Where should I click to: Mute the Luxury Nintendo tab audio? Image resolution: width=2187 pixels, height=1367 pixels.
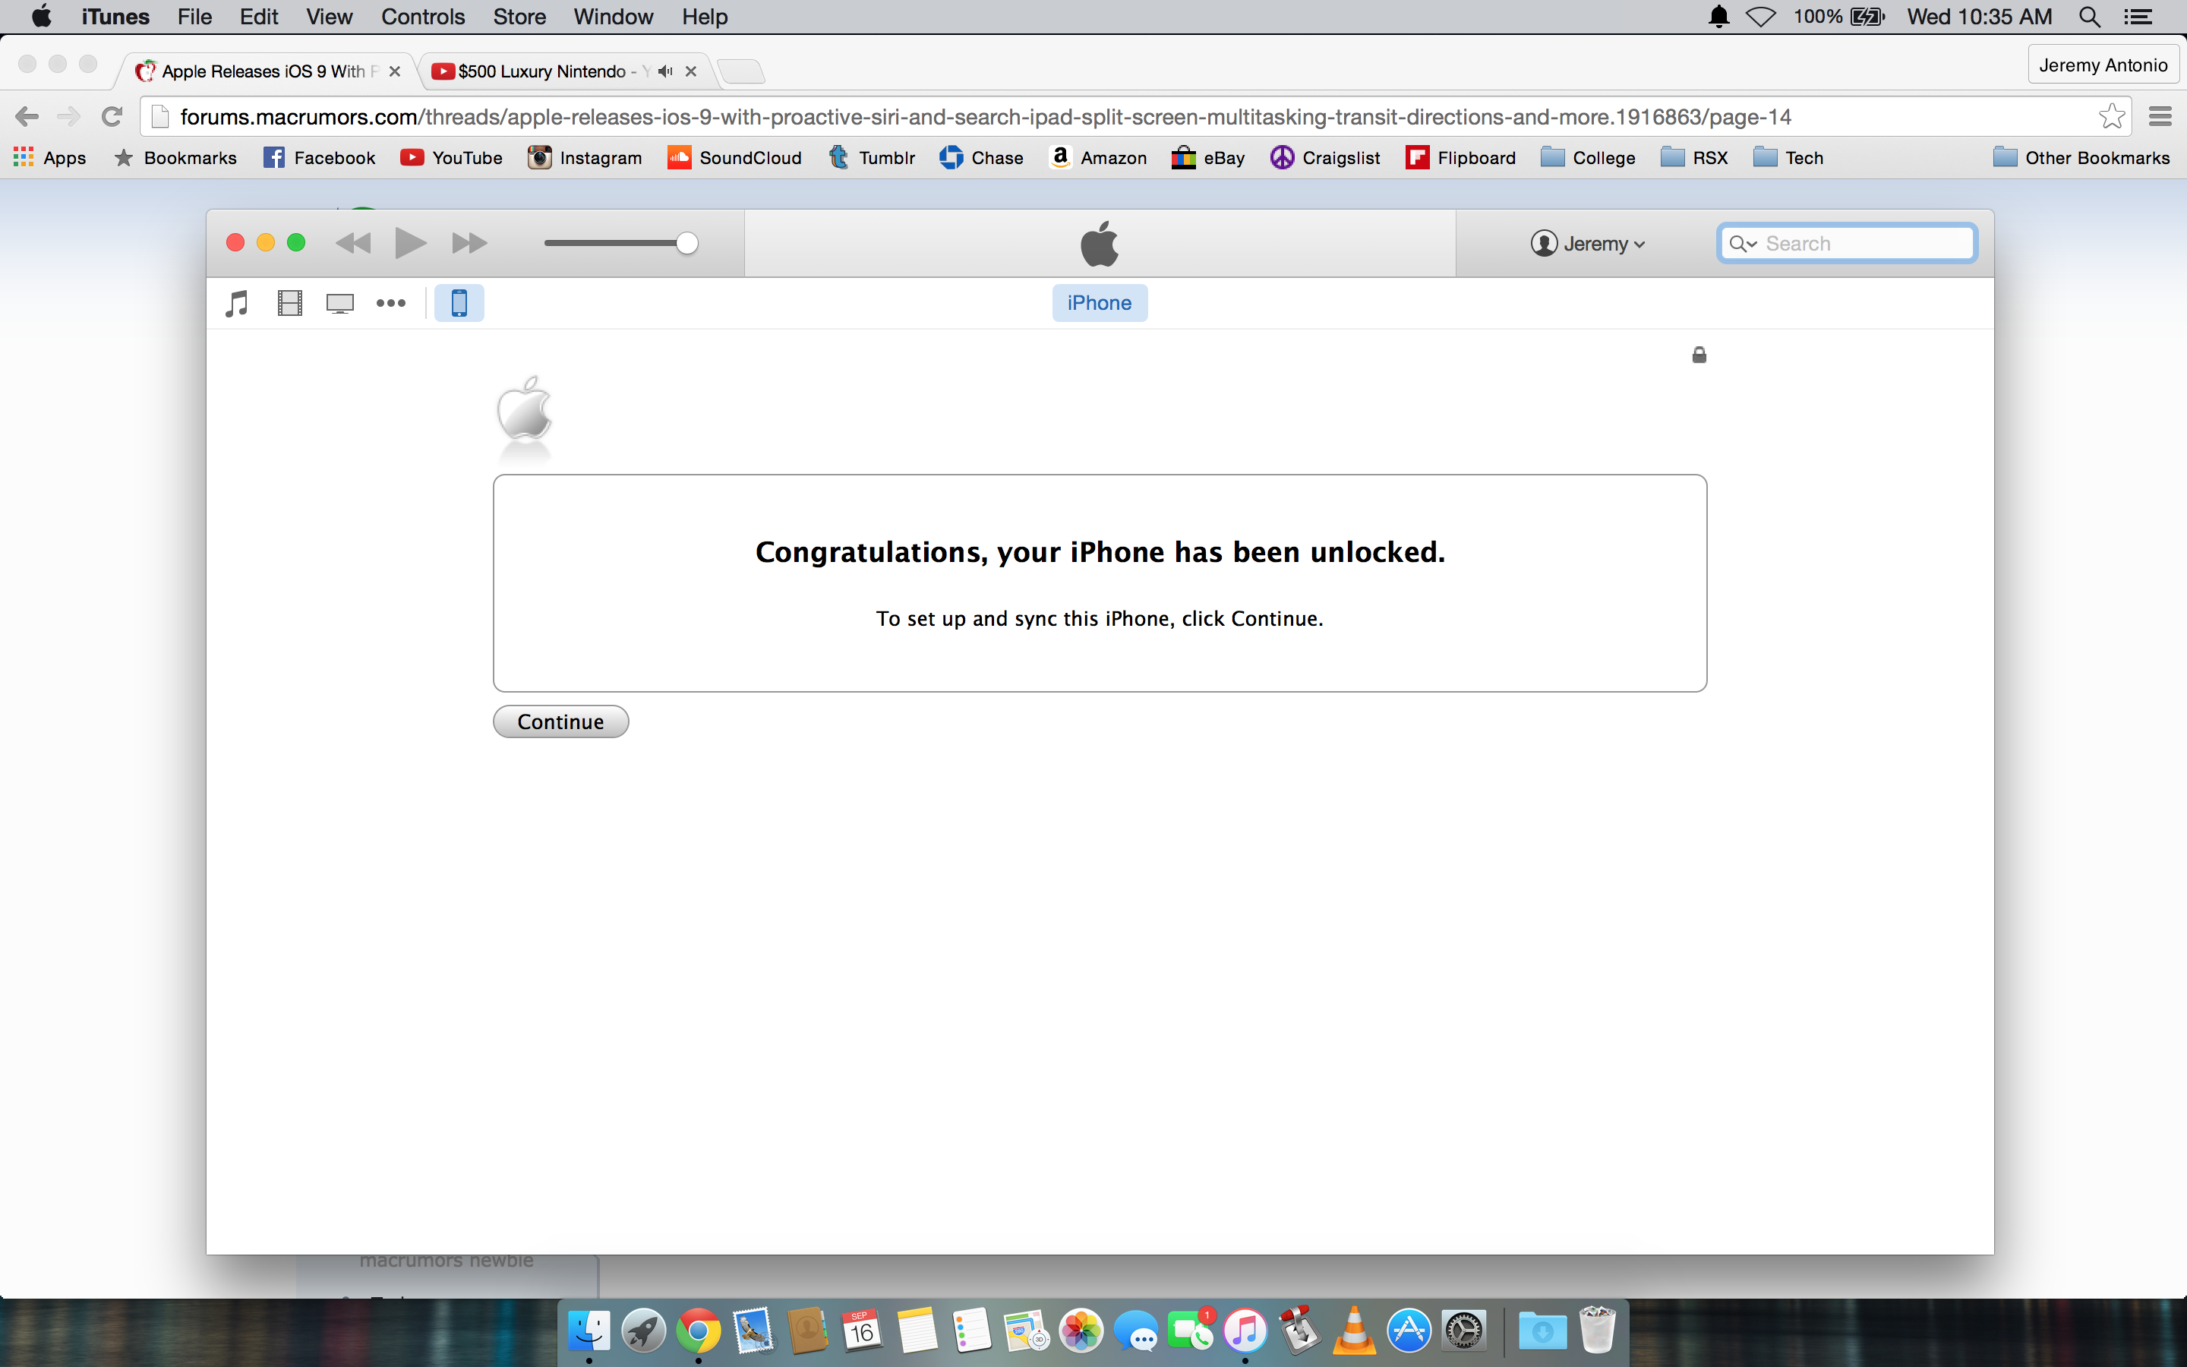coord(666,71)
